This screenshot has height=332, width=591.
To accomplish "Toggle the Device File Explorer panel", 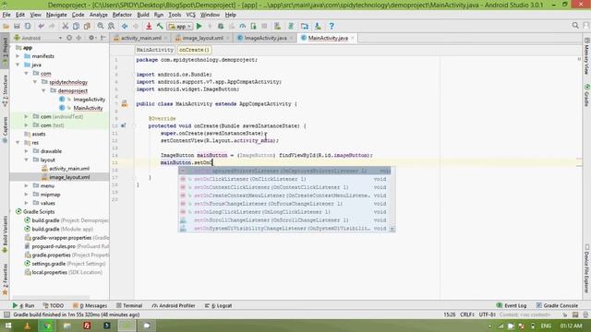I will pos(586,268).
